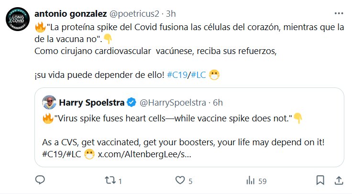Click the @HarrySpoelstra handle
Viewport: 352px width, 194px height.
click(172, 102)
